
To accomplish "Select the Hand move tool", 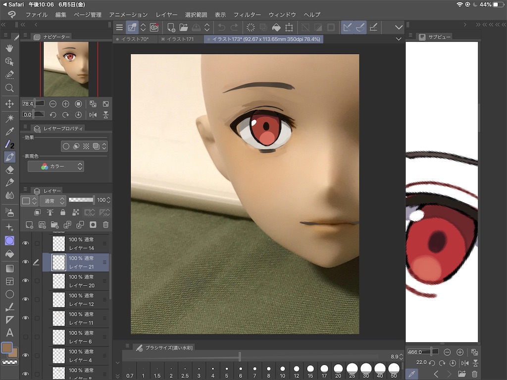I will point(10,48).
